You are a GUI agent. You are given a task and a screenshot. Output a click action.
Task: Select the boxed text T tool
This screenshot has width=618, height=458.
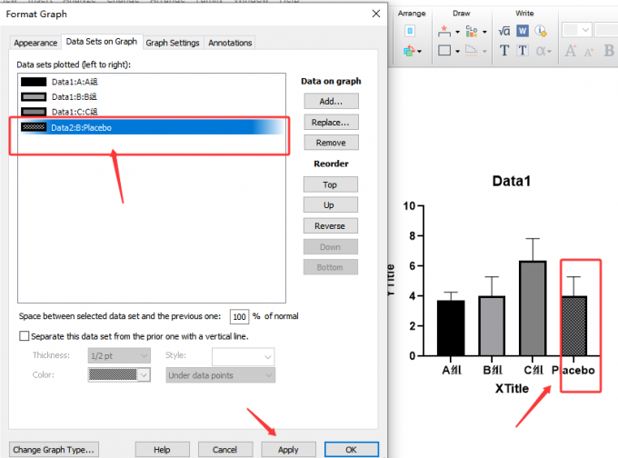523,51
